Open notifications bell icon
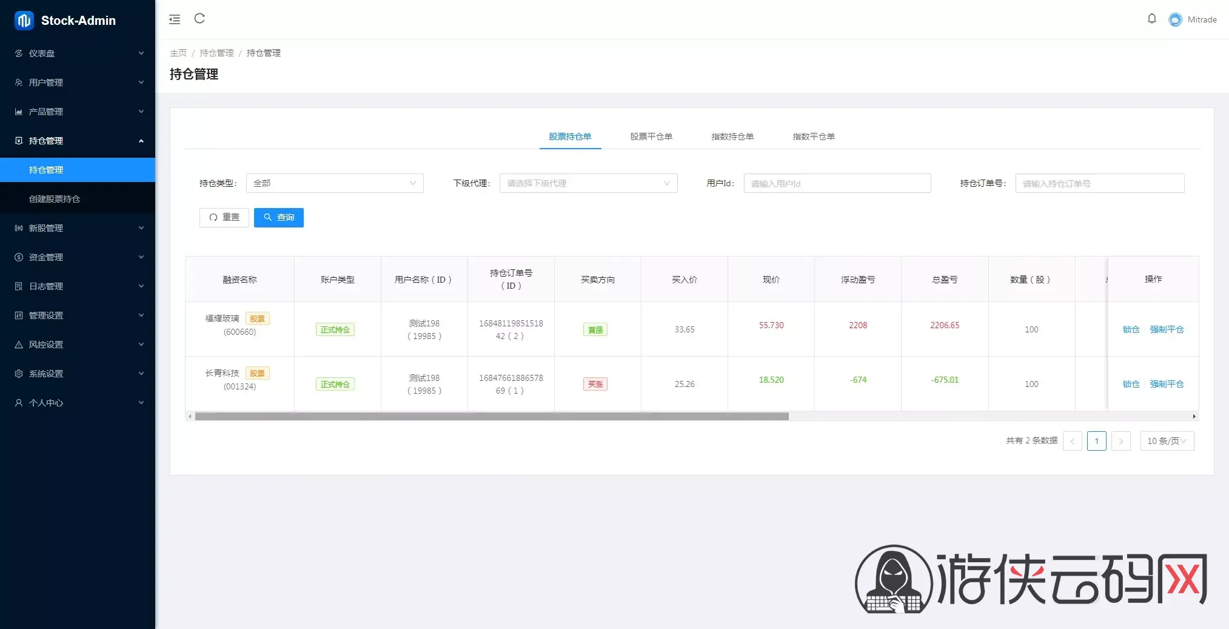Screen dimensions: 1229x629 click(x=1152, y=19)
